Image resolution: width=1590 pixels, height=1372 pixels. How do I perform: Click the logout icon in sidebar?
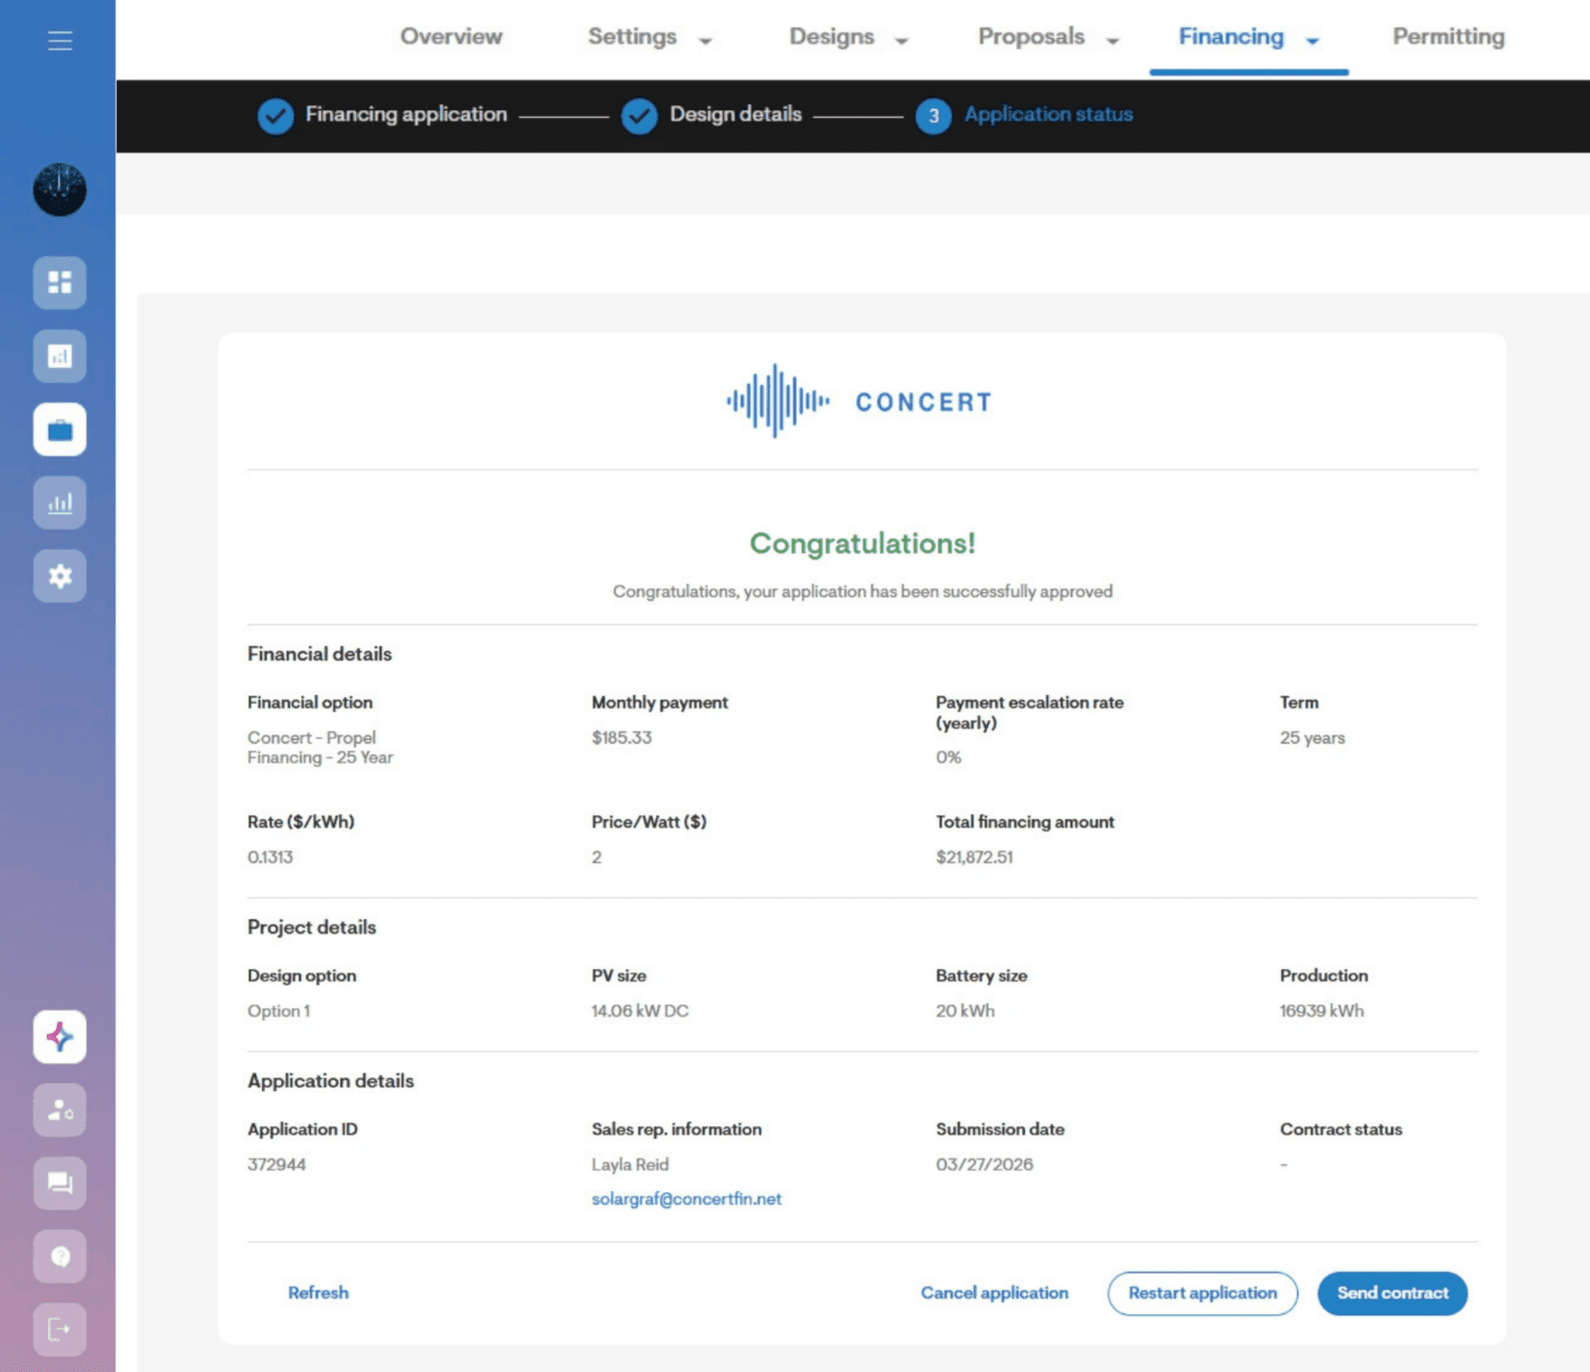click(60, 1330)
